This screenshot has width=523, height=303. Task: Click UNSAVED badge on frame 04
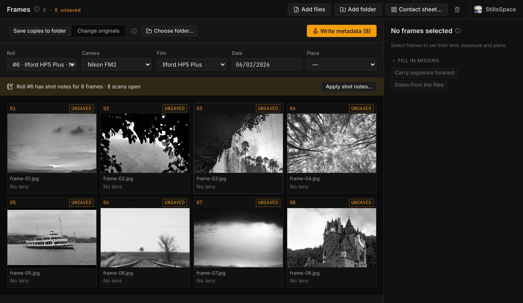click(361, 108)
